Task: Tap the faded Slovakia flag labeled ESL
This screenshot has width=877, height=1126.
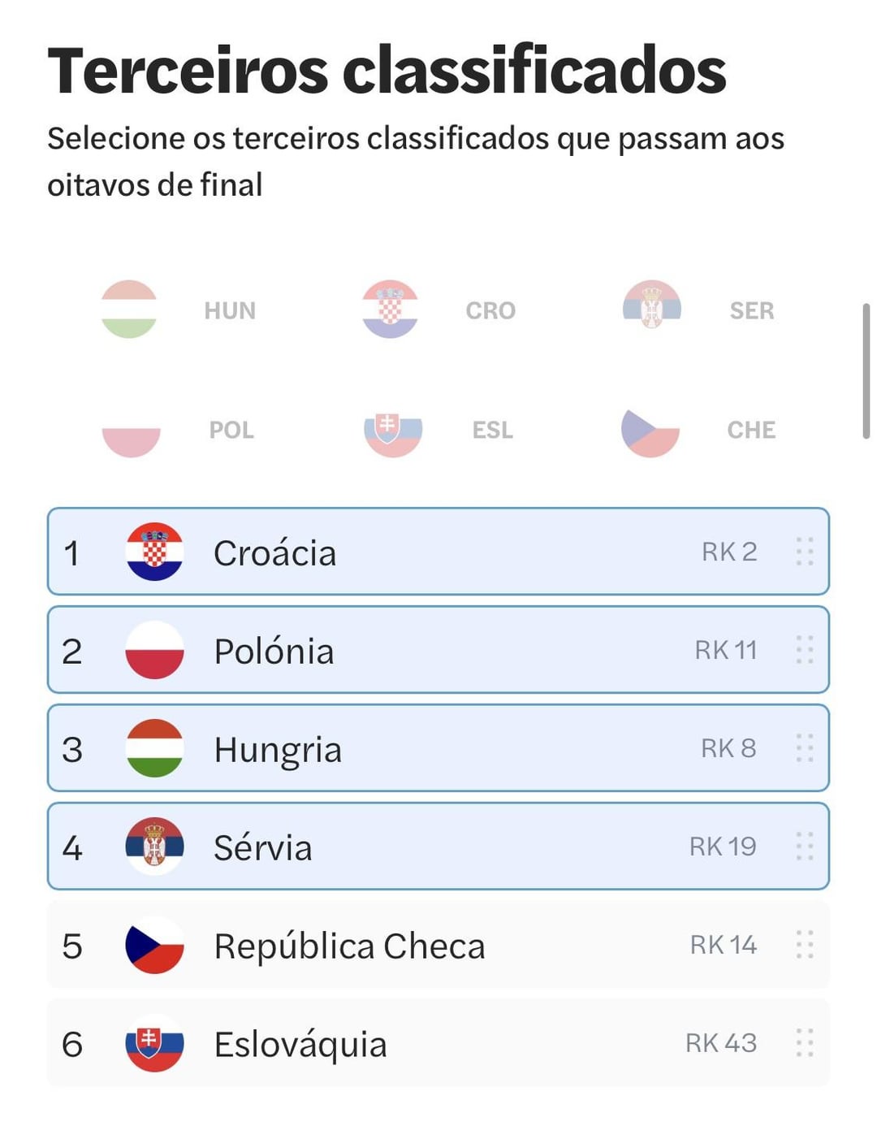Action: click(393, 429)
